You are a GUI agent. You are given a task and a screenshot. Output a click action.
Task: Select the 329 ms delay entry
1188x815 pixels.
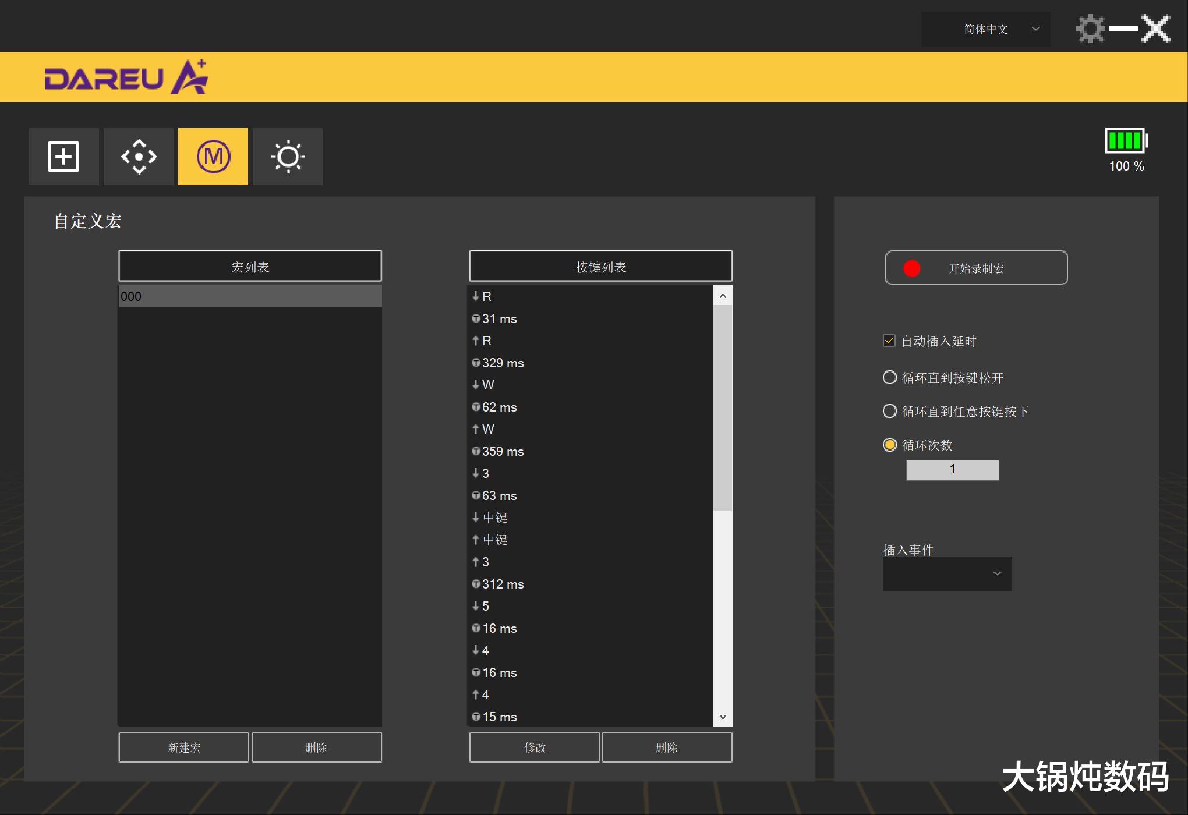(502, 363)
